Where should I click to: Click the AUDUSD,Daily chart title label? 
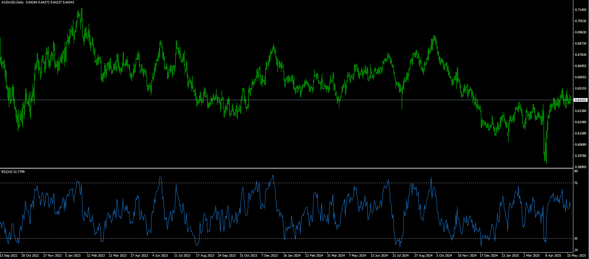click(13, 2)
